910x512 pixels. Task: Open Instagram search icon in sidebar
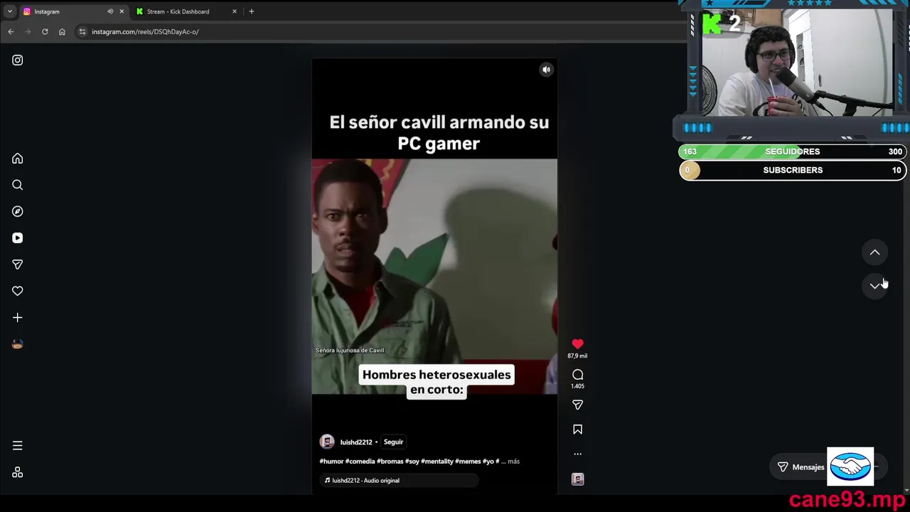(17, 185)
